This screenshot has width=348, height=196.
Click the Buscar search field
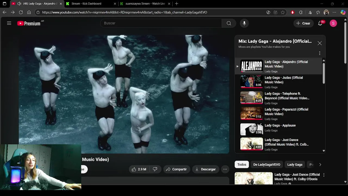(161, 23)
